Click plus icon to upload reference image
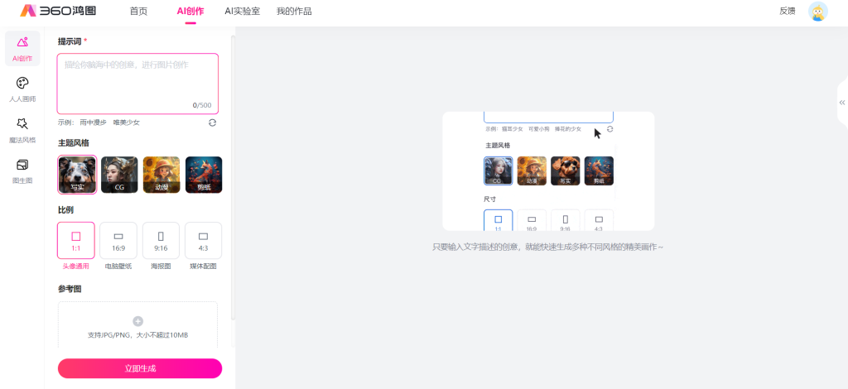The image size is (848, 389). [x=137, y=321]
